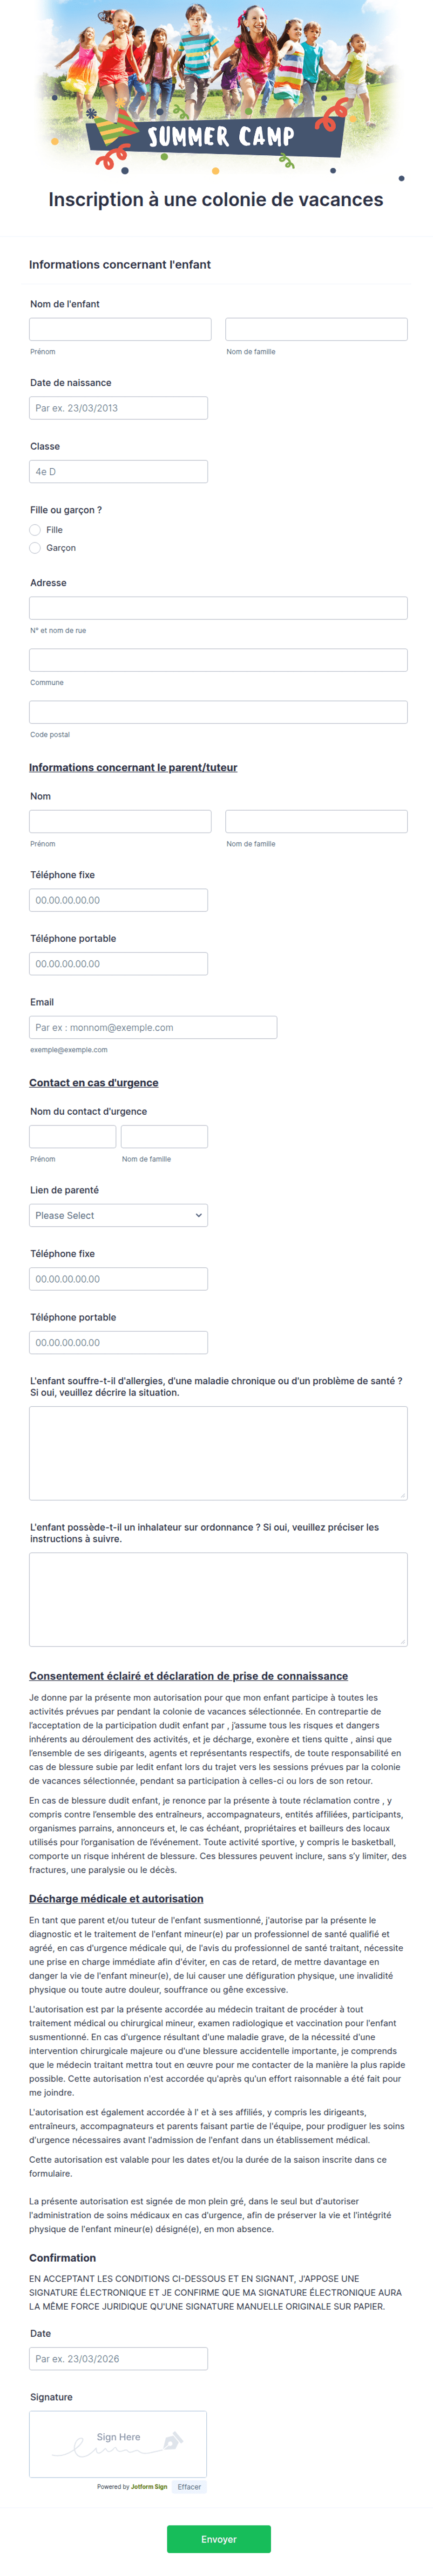Click the Code postal field

[218, 712]
